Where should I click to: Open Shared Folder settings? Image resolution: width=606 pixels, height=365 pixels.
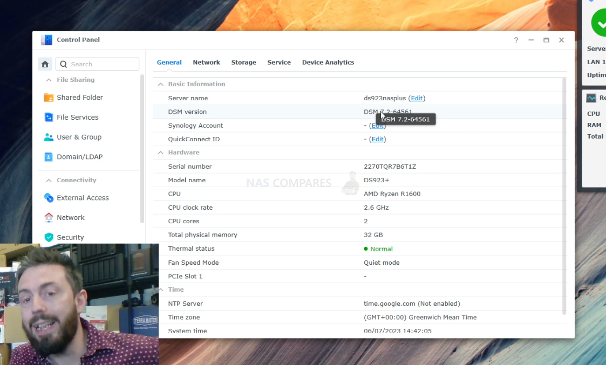tap(80, 98)
